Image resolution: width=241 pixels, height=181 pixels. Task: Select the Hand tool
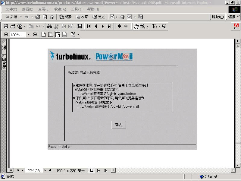(x=136, y=26)
